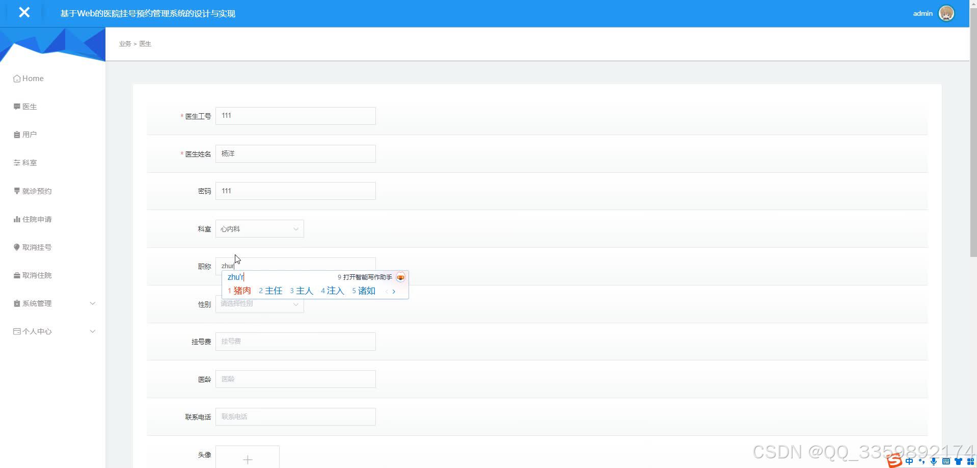Click the 业务 breadcrumb link
The height and width of the screenshot is (468, 977).
125,44
